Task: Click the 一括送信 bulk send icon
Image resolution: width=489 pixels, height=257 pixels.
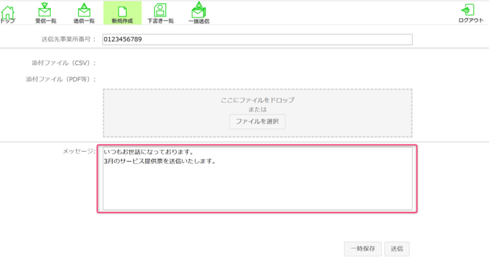Action: 199,10
